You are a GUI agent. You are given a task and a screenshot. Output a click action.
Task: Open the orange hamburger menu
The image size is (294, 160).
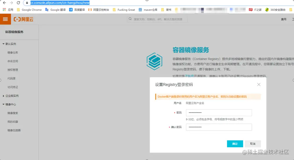pyautogui.click(x=6, y=19)
